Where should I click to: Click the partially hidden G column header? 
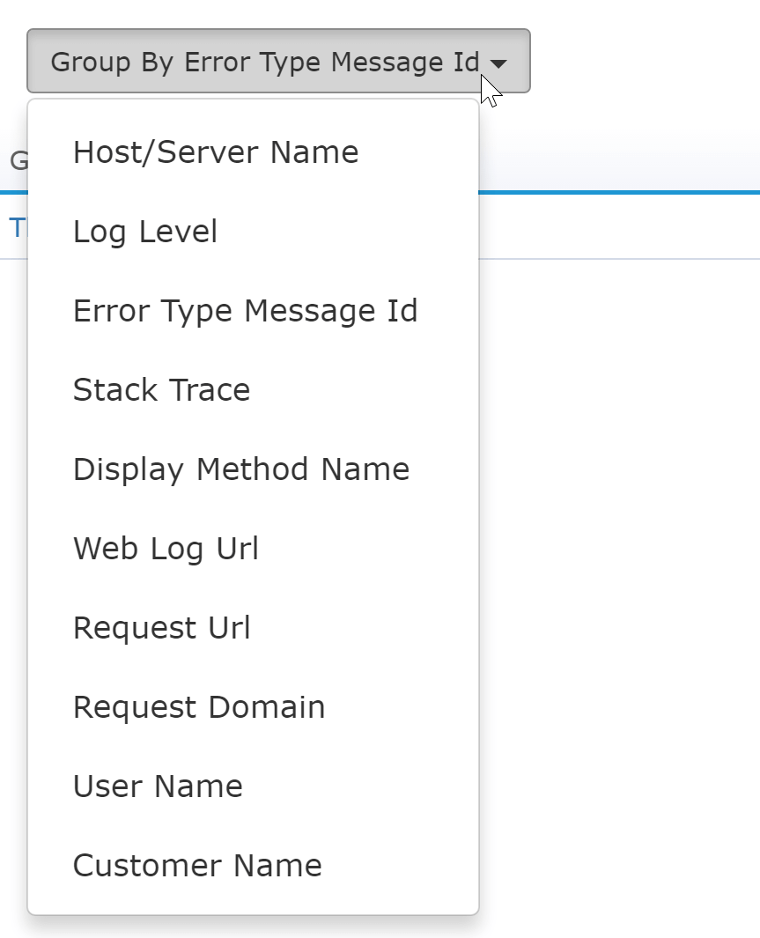(x=18, y=160)
